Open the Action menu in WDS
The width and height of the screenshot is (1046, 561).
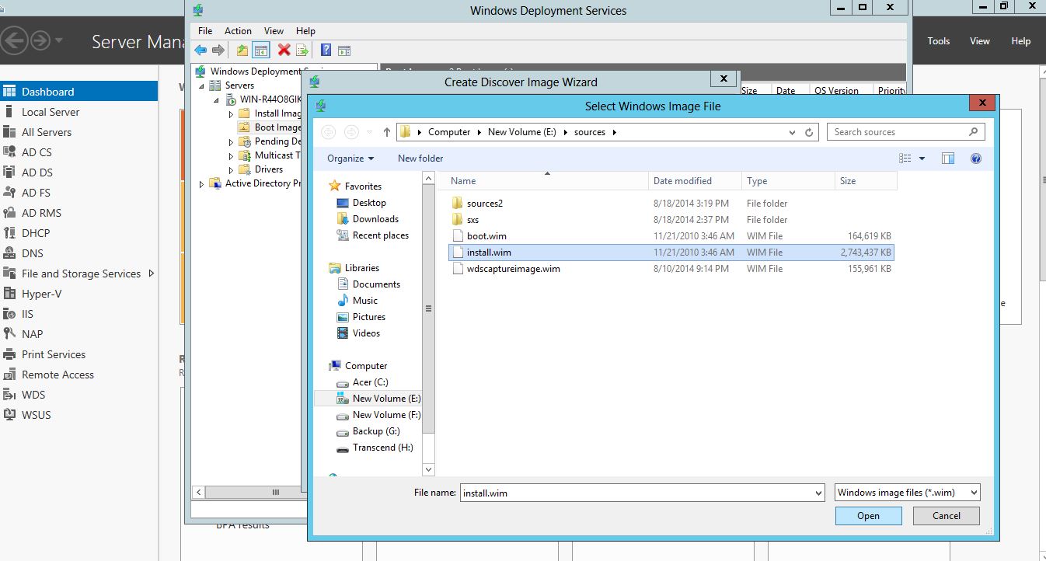[x=238, y=31]
